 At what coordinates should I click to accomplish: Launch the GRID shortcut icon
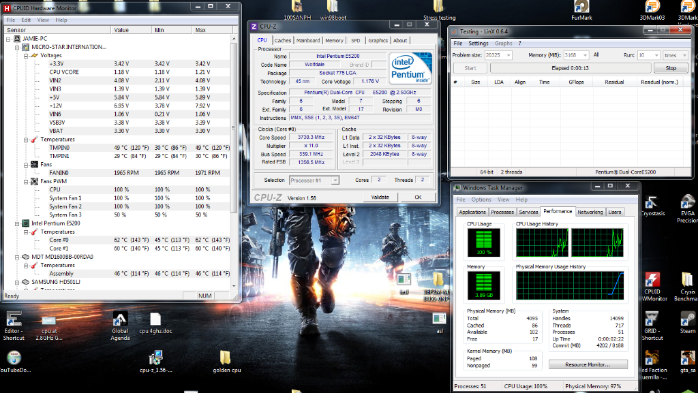click(652, 326)
